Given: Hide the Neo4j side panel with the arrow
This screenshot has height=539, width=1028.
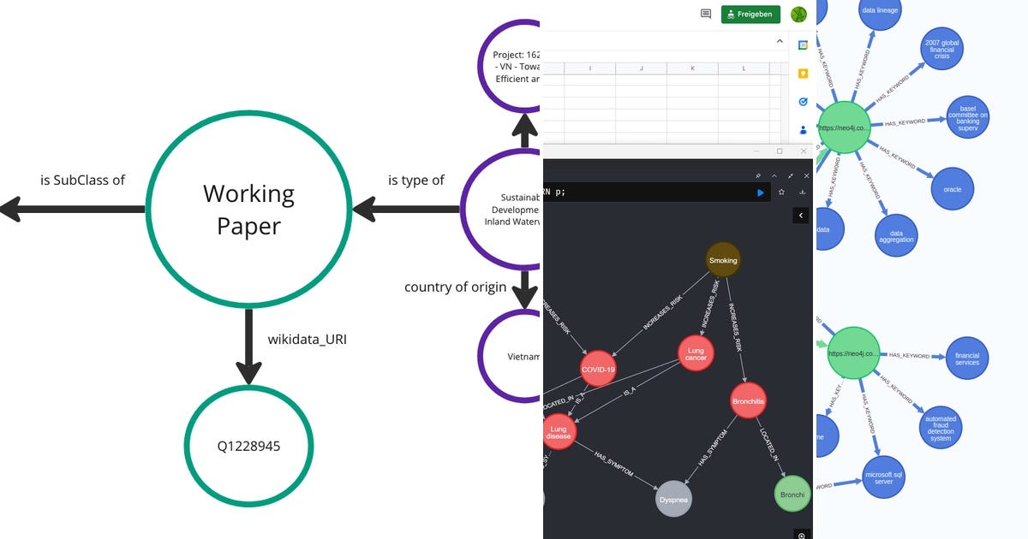Looking at the screenshot, I should click(x=801, y=216).
